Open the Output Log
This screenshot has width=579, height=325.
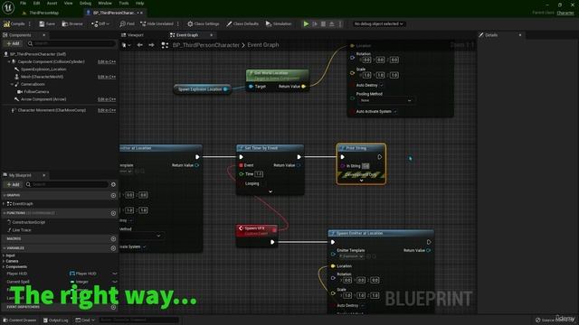pyautogui.click(x=56, y=320)
